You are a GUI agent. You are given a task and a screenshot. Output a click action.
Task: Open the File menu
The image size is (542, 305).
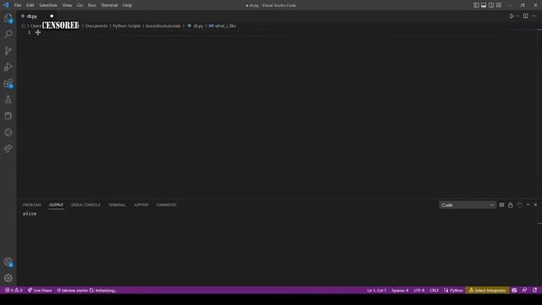[x=18, y=5]
